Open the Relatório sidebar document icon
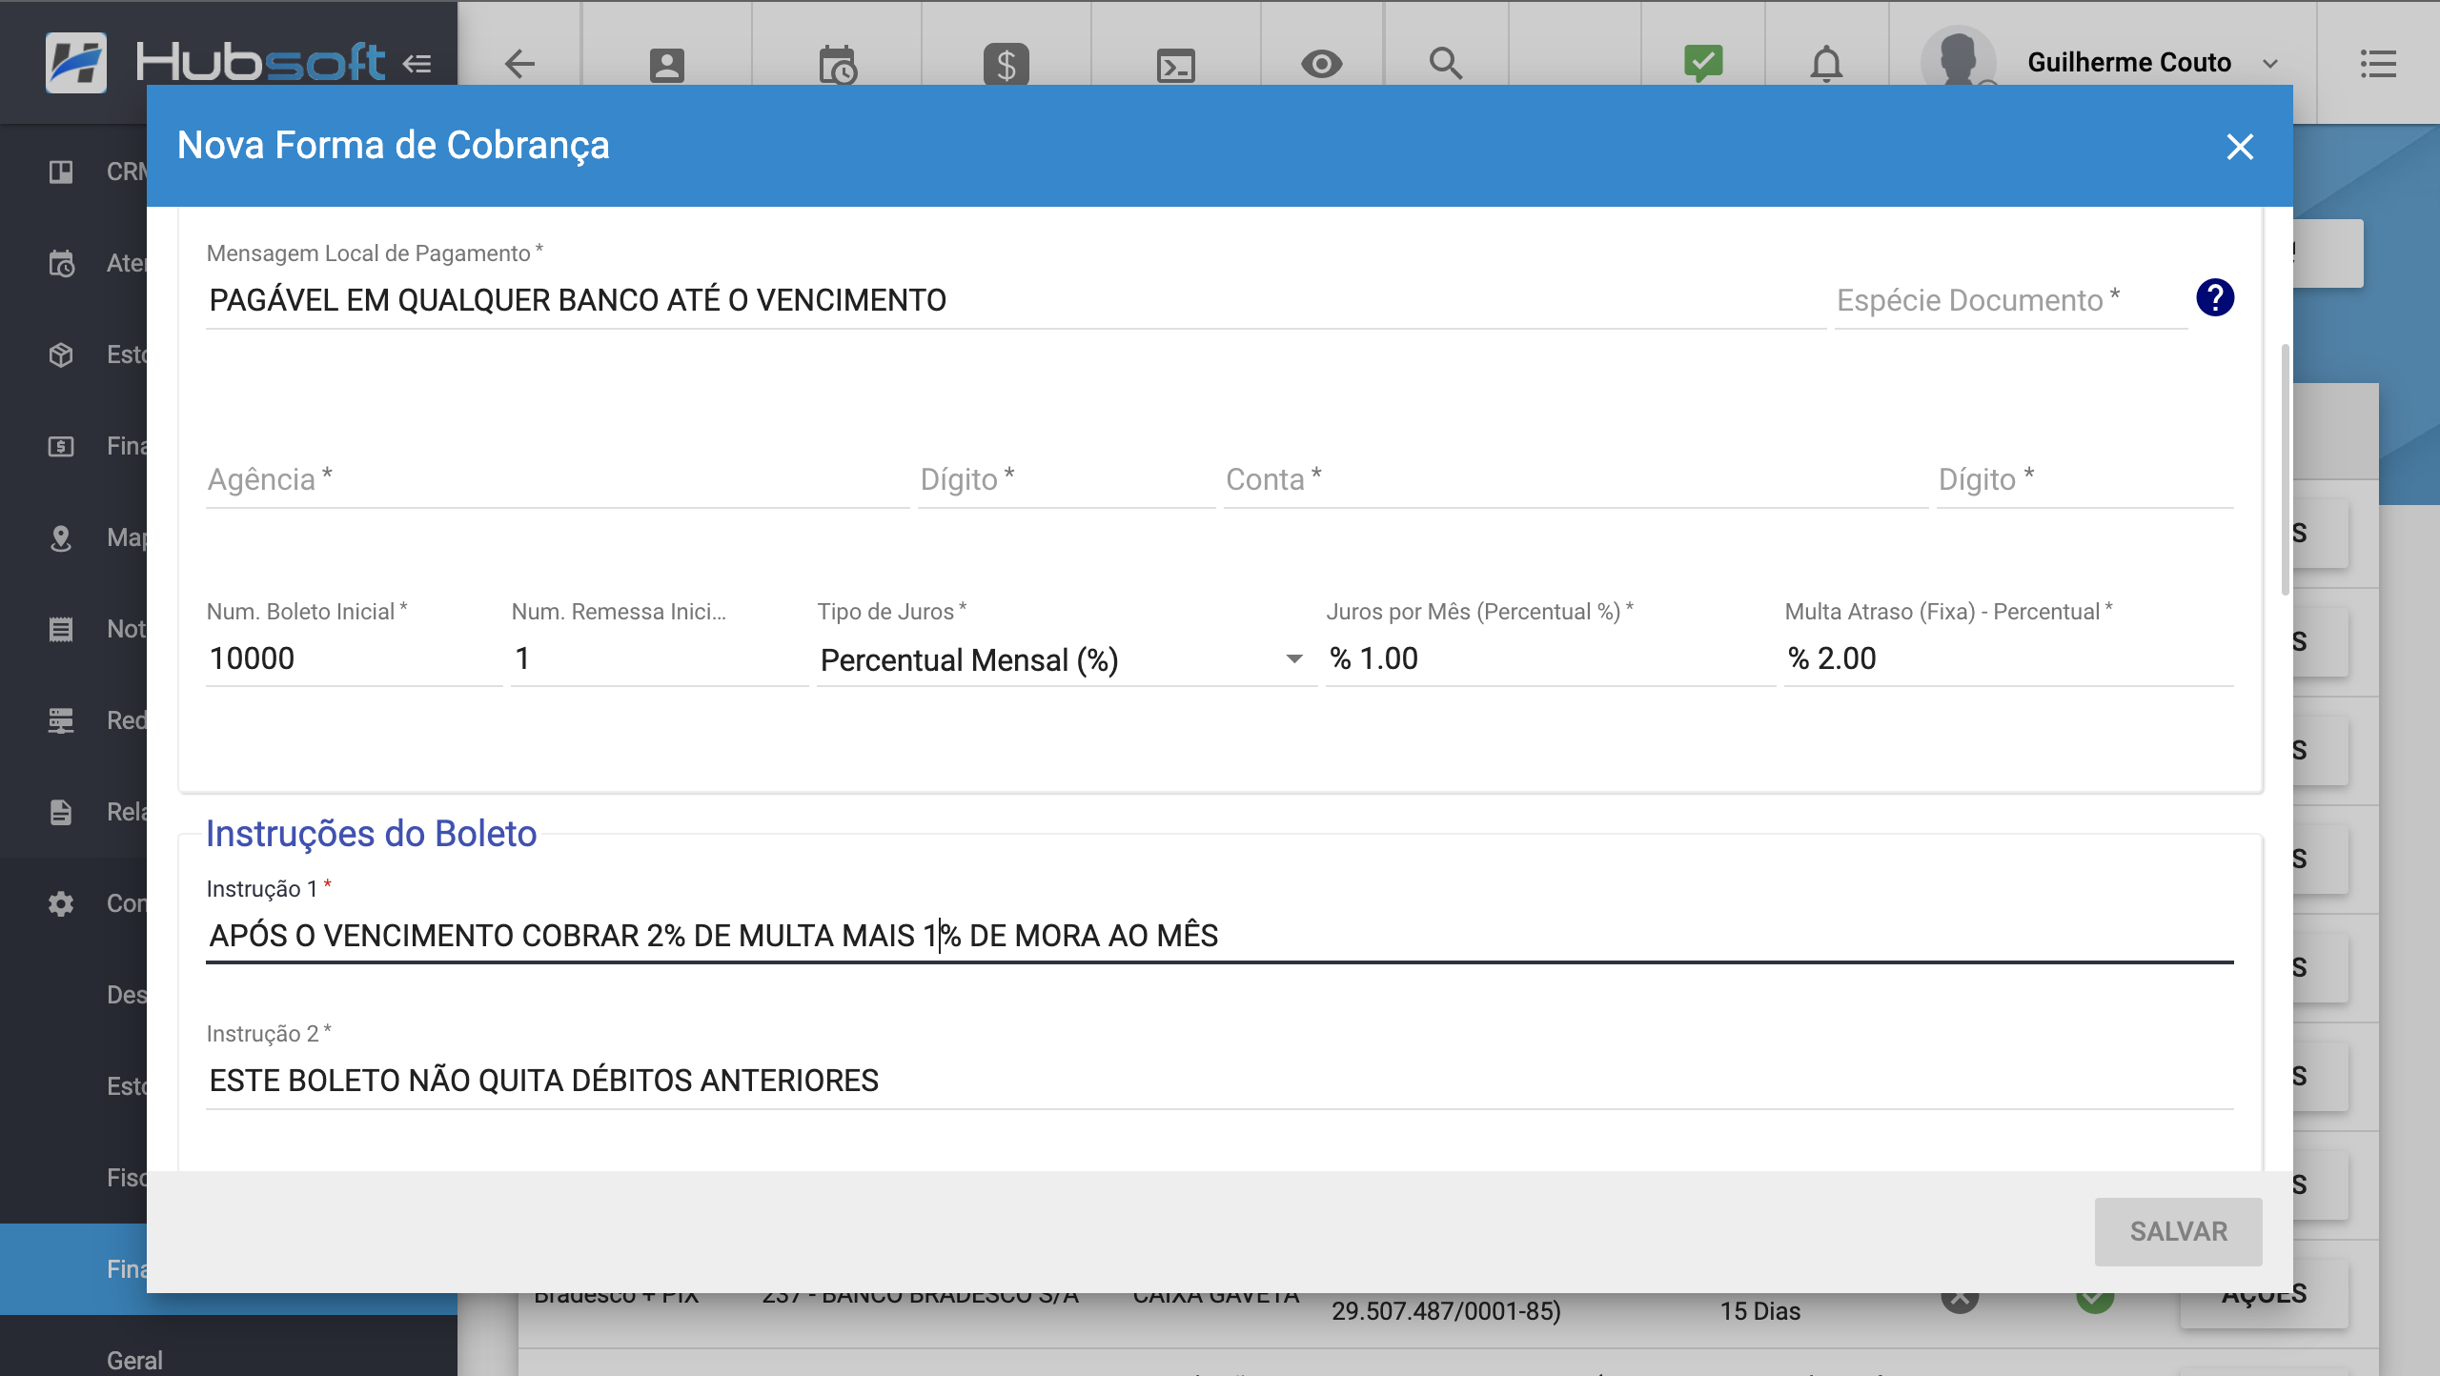Viewport: 2440px width, 1376px height. [61, 812]
